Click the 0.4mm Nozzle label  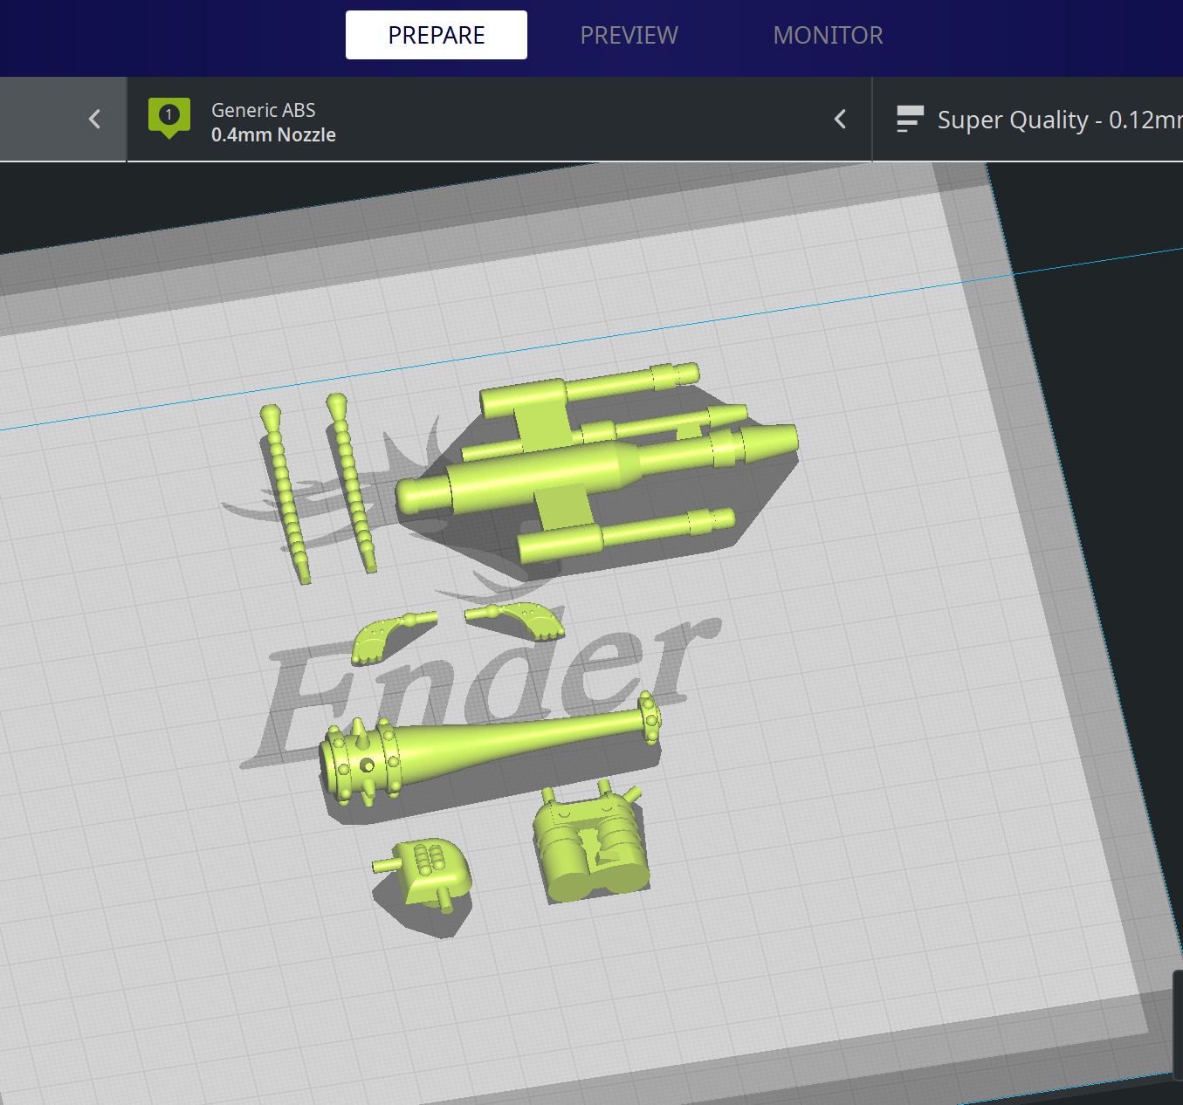(273, 135)
